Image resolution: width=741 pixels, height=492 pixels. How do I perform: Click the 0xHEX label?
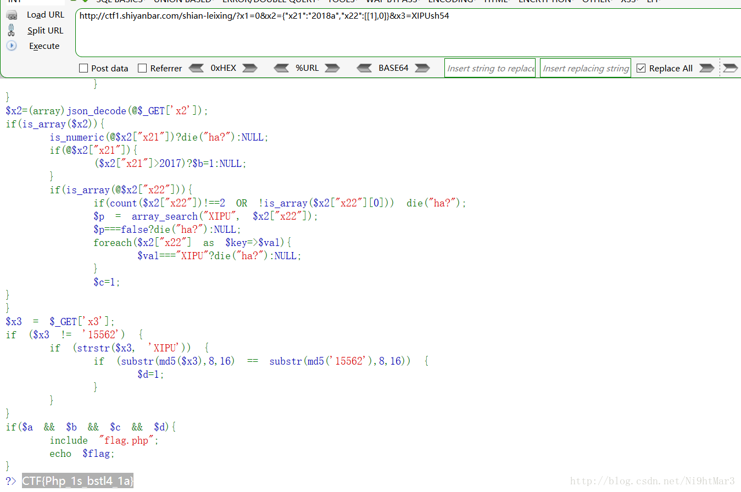tap(224, 68)
